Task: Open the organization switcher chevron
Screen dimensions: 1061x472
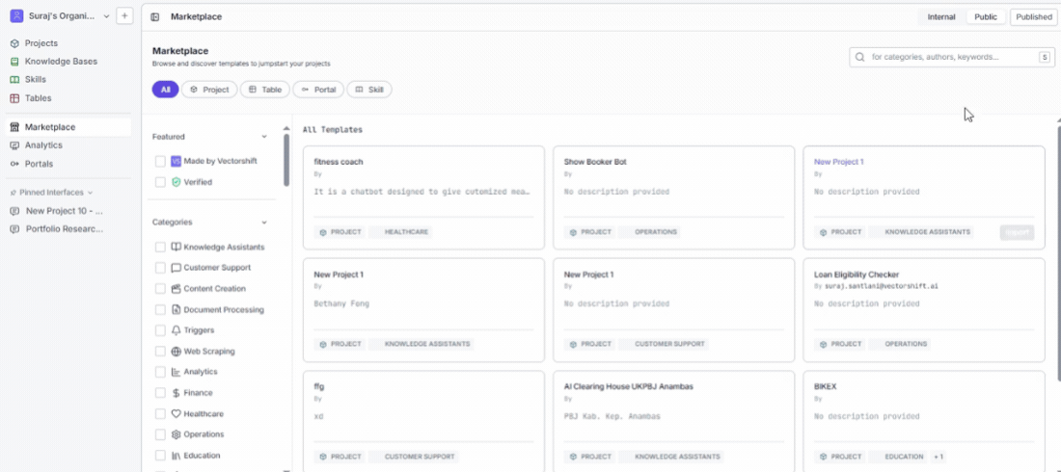Action: [x=106, y=16]
